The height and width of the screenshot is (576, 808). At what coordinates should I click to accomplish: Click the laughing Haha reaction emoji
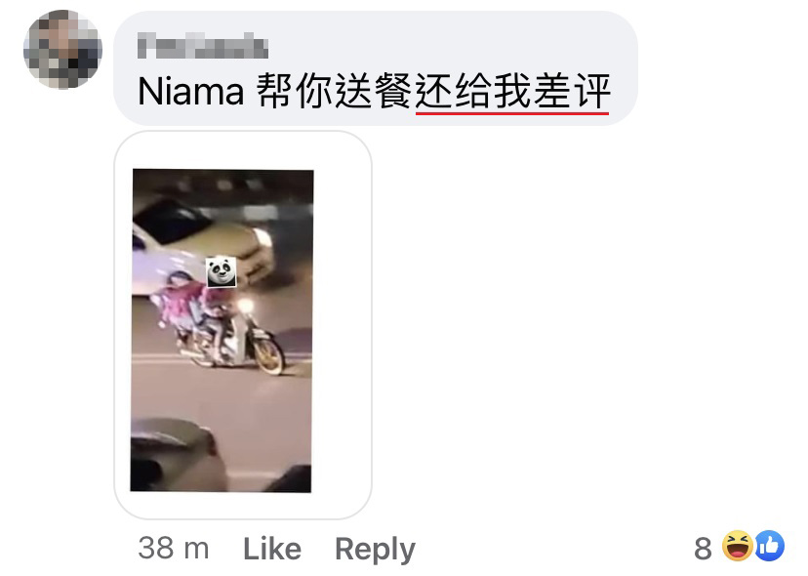(737, 546)
